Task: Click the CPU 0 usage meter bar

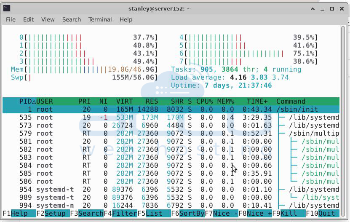Action: click(x=88, y=37)
